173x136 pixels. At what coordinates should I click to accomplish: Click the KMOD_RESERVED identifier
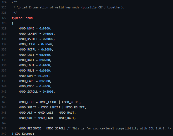[30, 128]
